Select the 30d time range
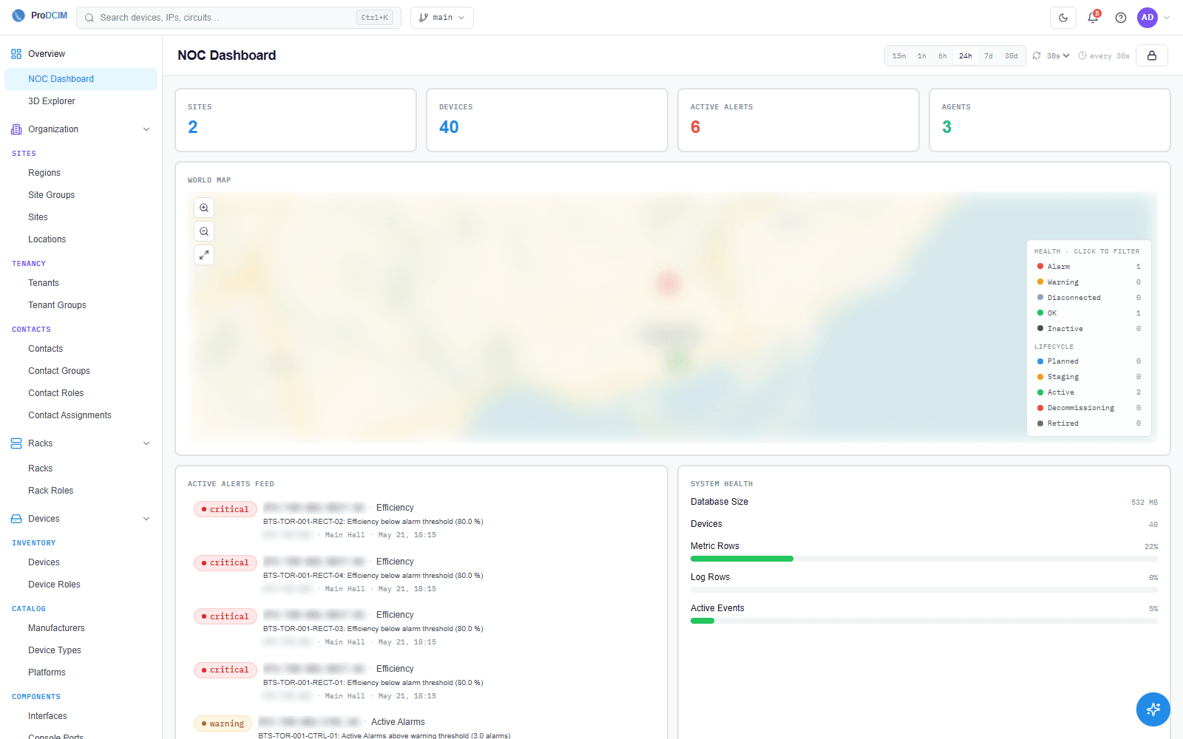Viewport: 1183px width, 739px height. pos(1011,56)
